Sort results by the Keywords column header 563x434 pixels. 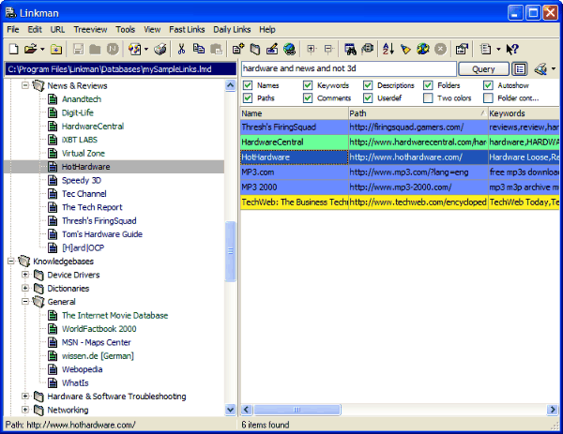(x=524, y=113)
